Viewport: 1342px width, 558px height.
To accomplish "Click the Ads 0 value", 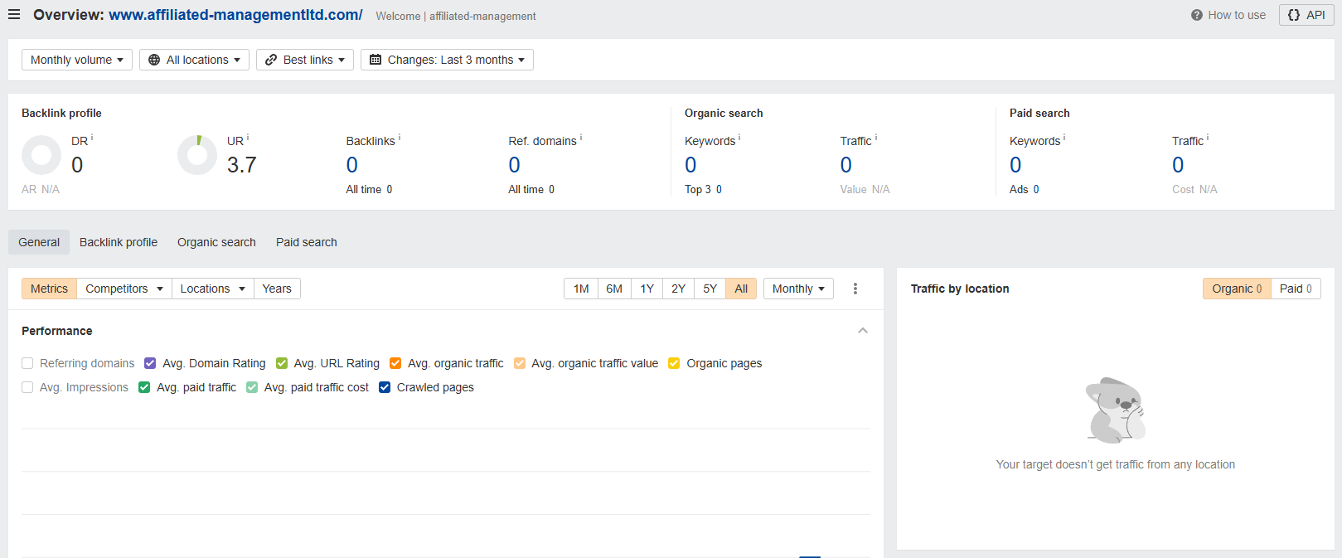I will 1036,189.
